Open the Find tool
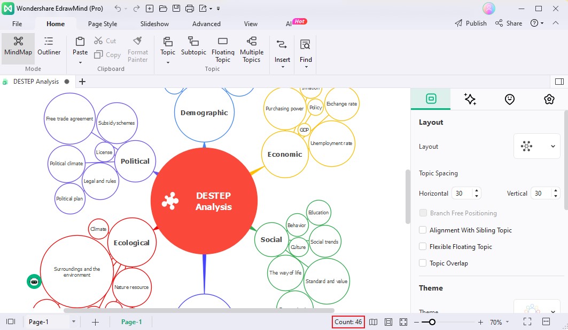Screen dimensions: 568x330 [306, 53]
